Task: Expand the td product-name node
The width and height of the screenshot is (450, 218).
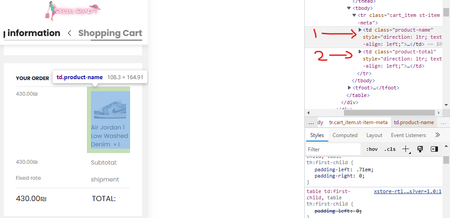Action: (360, 30)
